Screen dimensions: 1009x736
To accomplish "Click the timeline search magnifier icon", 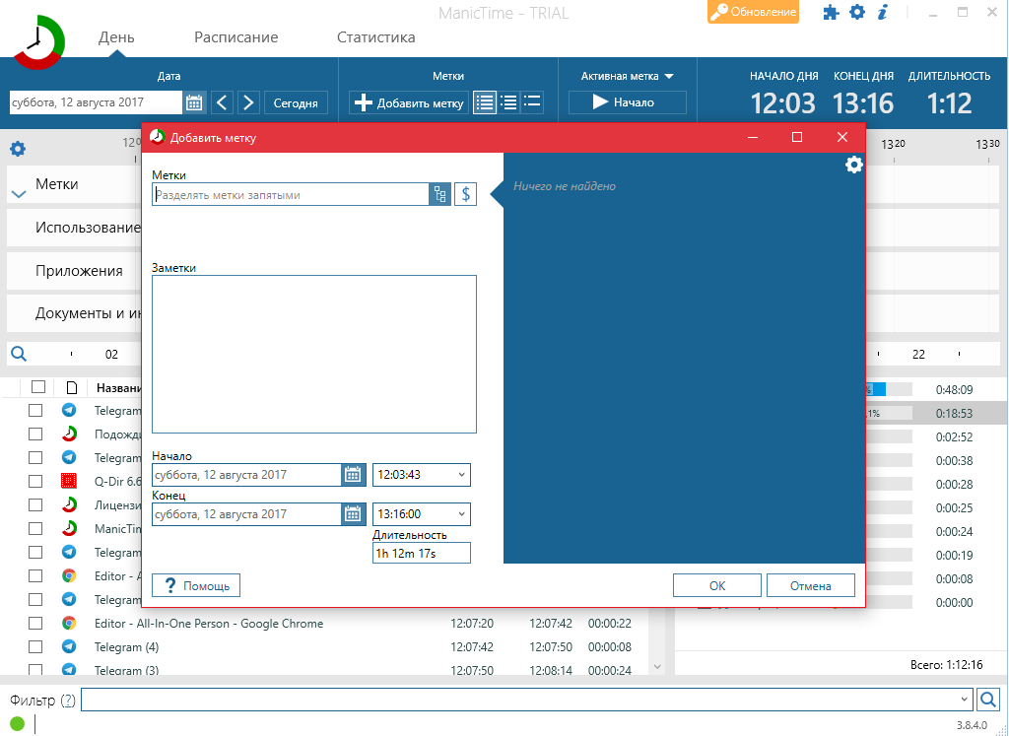I will 19,354.
